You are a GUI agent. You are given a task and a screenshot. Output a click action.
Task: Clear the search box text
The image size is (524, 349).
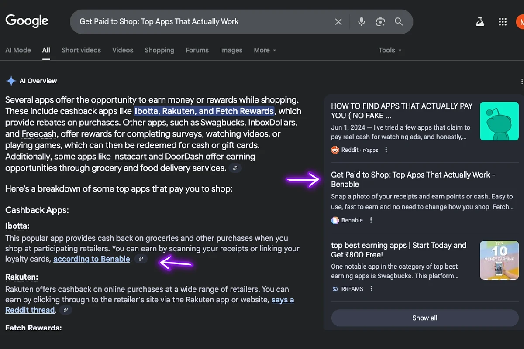coord(338,22)
